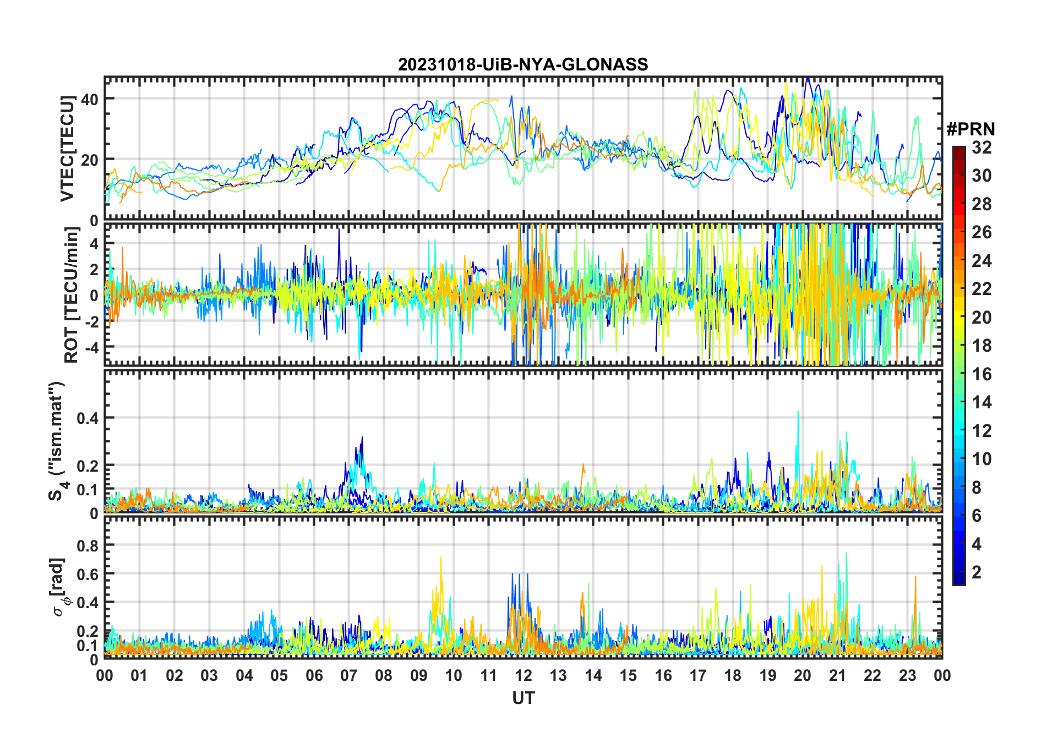This screenshot has height=732, width=1047.
Task: Click x-axis tick label 10
Action: click(x=454, y=676)
